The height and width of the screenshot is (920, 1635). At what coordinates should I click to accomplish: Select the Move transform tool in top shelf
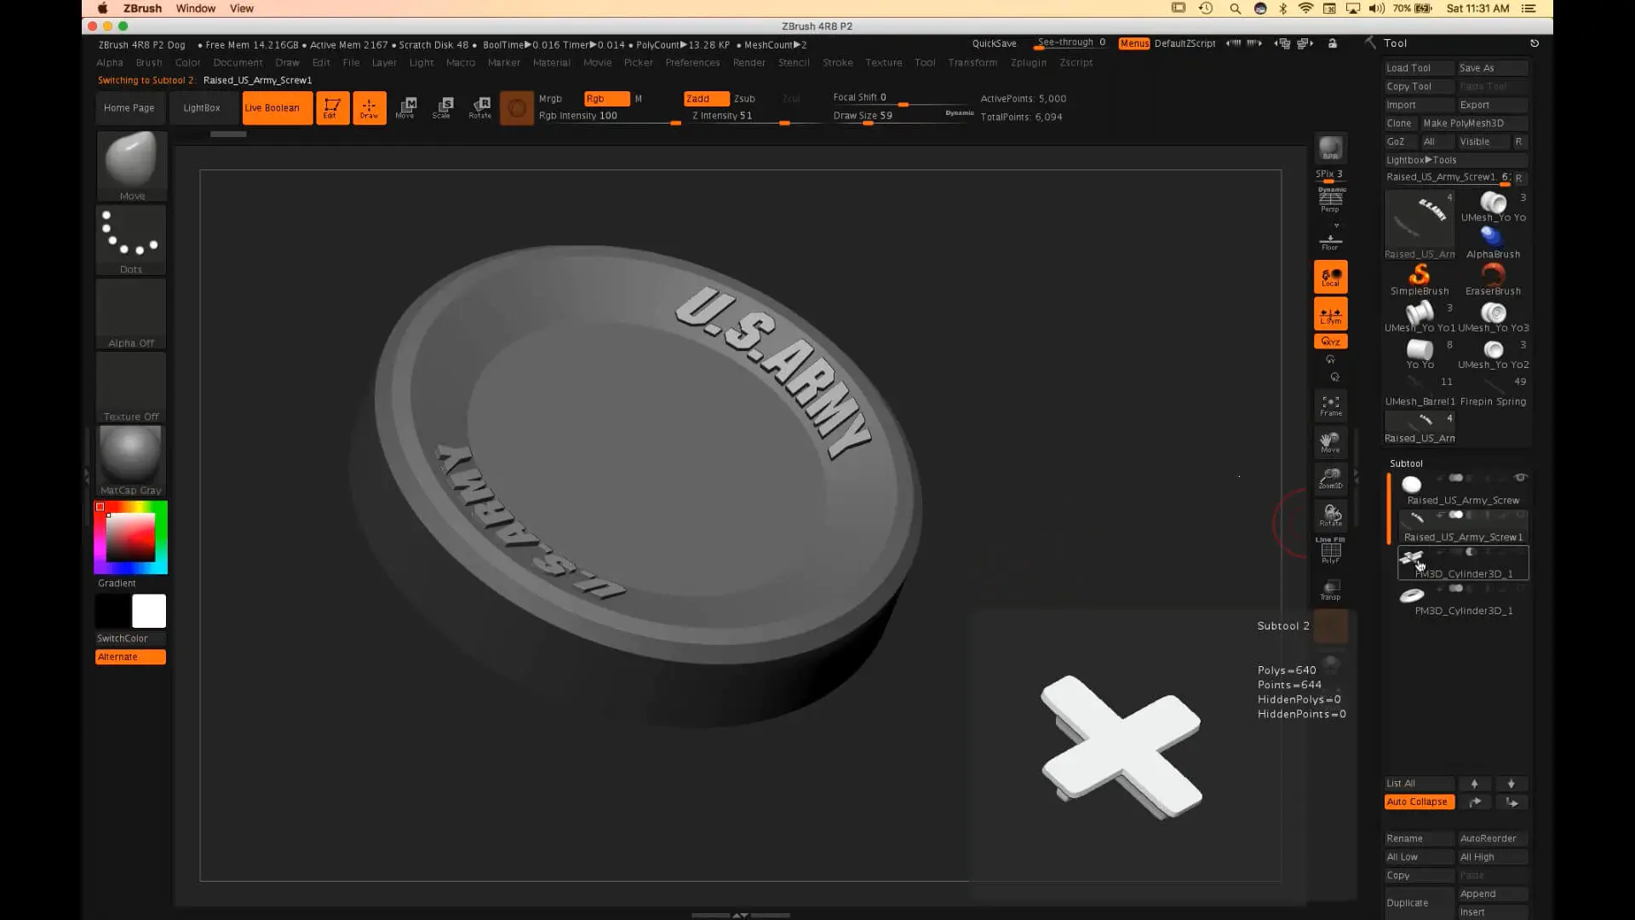pos(406,108)
